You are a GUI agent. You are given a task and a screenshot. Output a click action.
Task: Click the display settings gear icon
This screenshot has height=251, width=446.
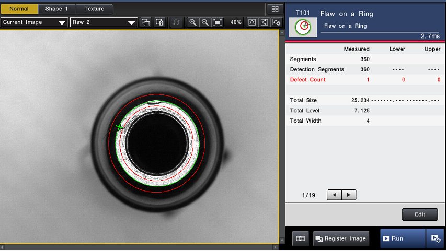pos(276,22)
